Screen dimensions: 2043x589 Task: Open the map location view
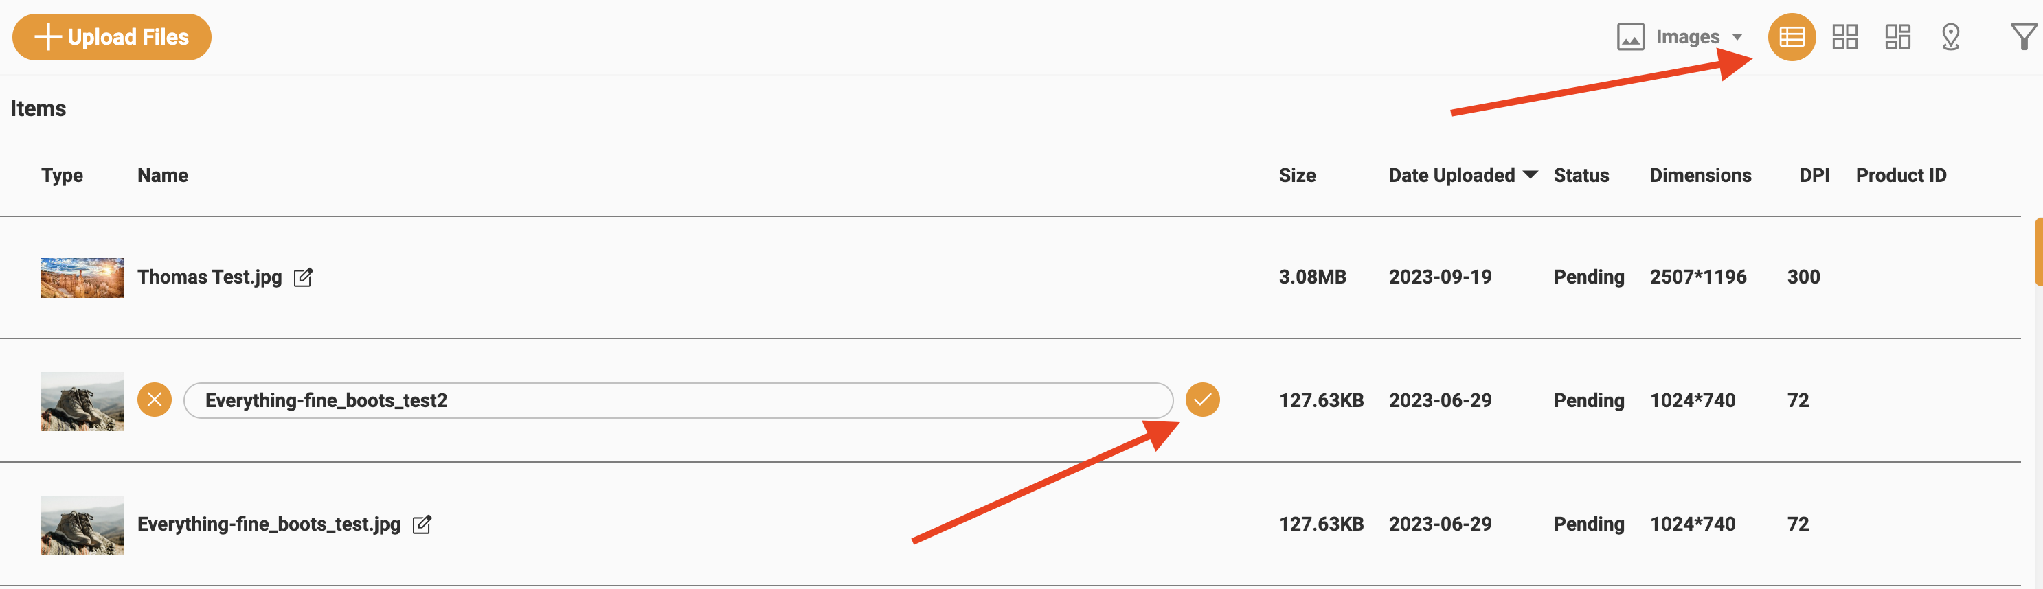pos(1950,37)
